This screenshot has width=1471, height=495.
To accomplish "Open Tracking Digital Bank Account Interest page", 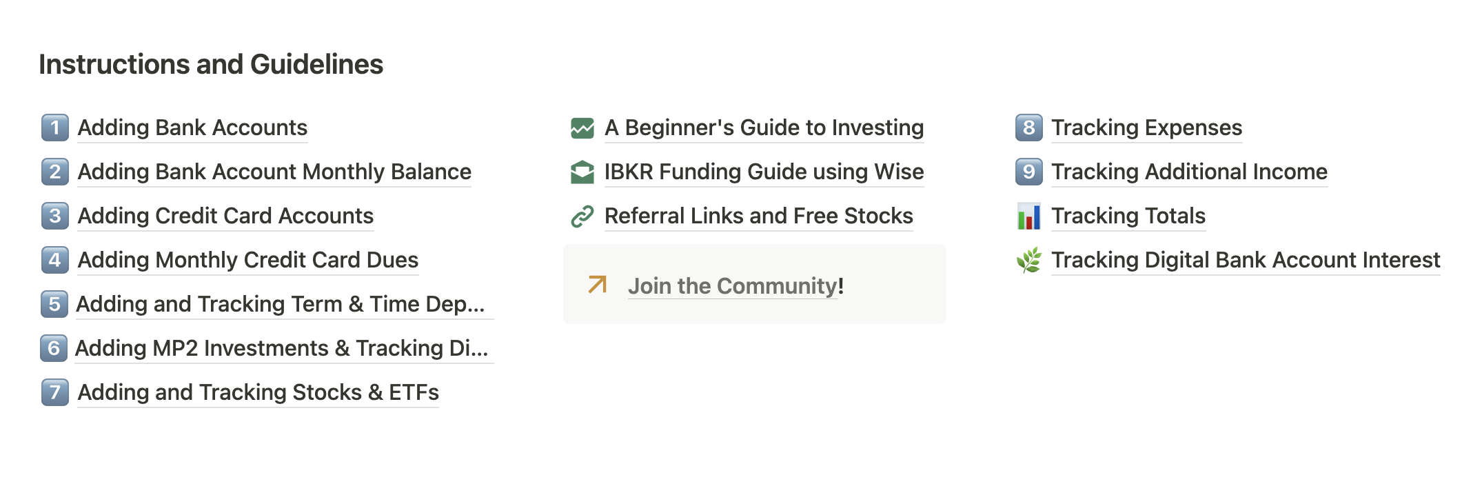I will point(1246,260).
